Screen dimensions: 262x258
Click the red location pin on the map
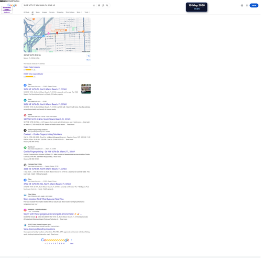[x=57, y=33]
